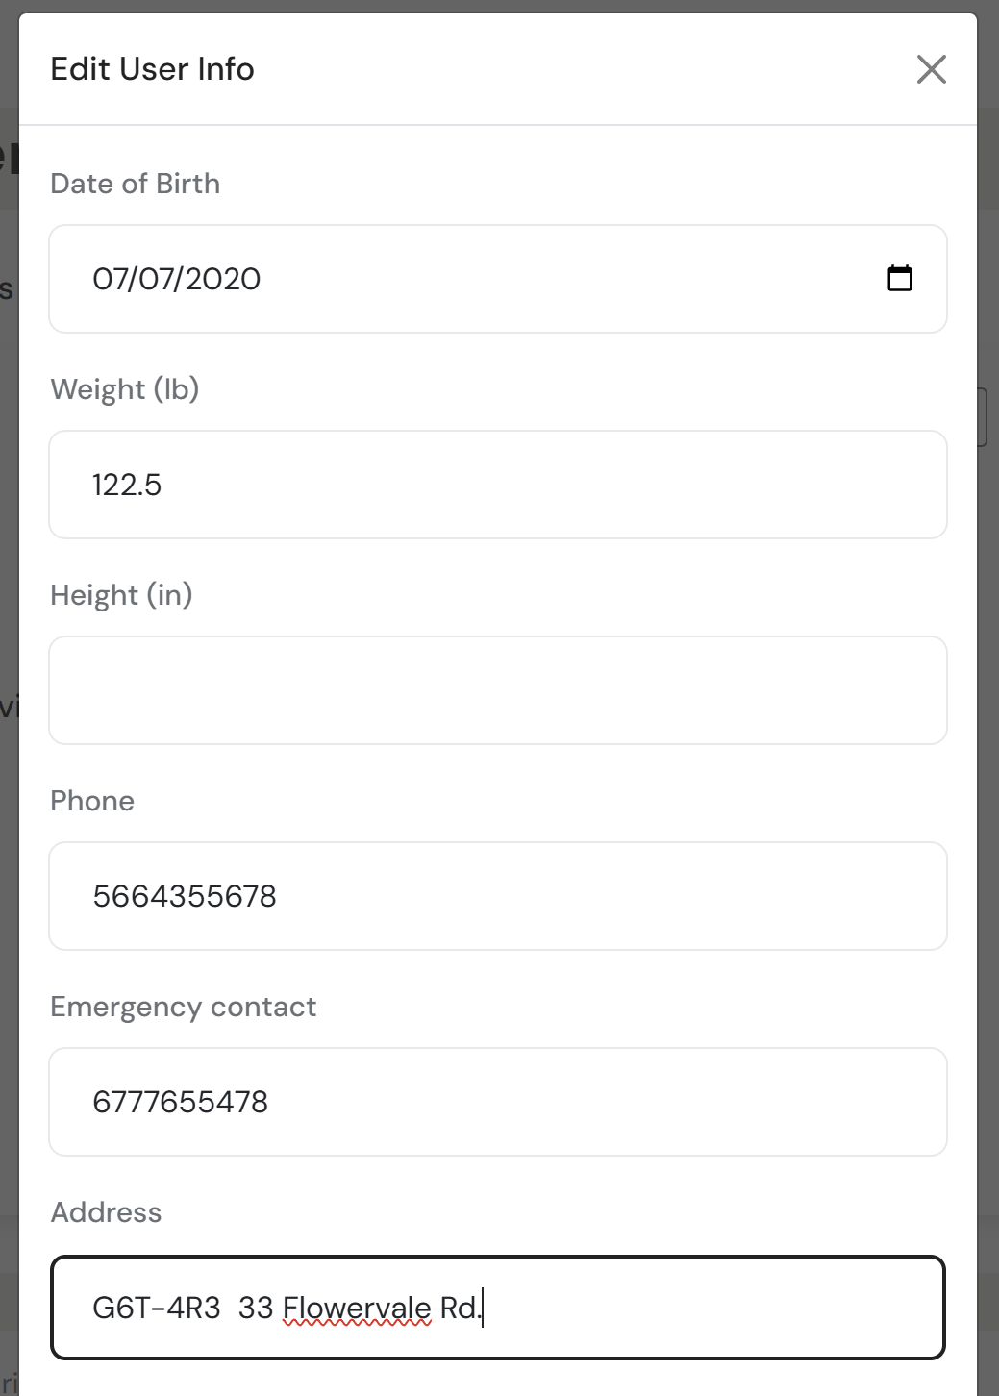Click the Date of Birth label

click(135, 184)
